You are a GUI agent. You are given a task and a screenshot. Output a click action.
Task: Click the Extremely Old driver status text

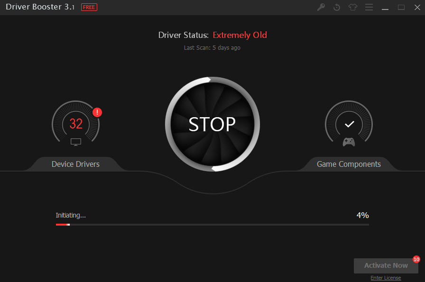(240, 35)
